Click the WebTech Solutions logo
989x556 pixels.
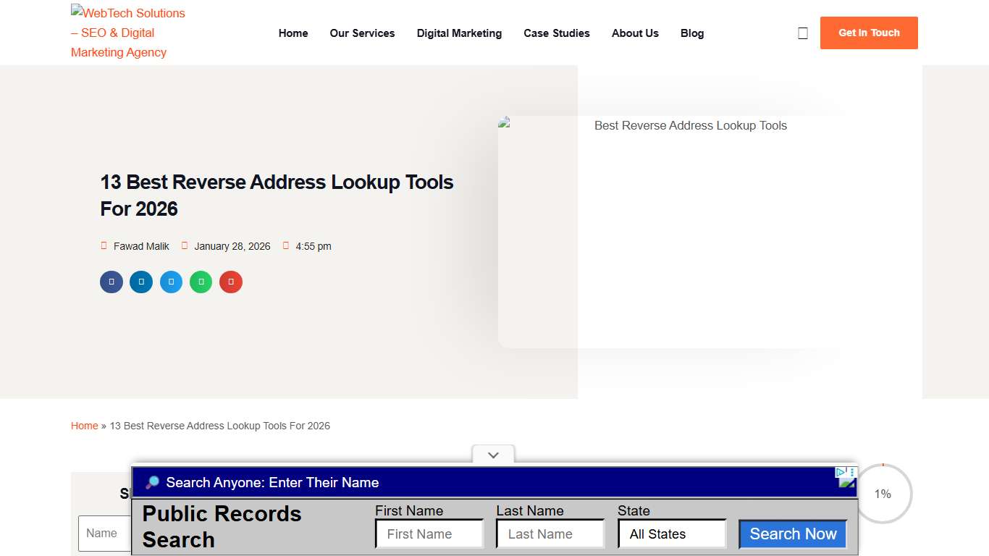coord(127,33)
